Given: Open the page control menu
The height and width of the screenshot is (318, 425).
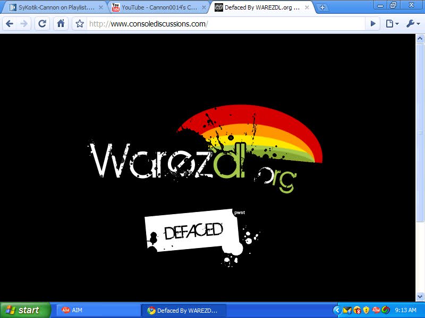Looking at the screenshot, I should [x=392, y=24].
